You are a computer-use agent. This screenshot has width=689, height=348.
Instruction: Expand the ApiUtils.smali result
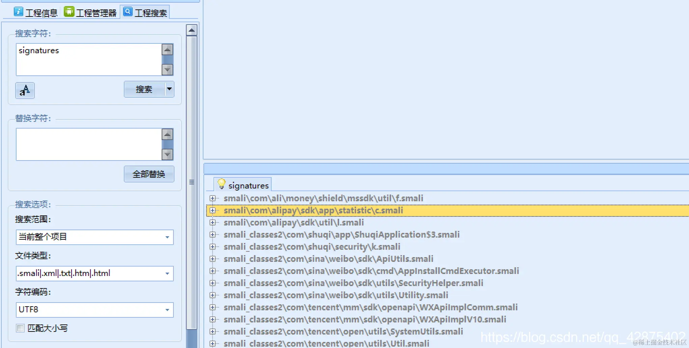tap(213, 259)
